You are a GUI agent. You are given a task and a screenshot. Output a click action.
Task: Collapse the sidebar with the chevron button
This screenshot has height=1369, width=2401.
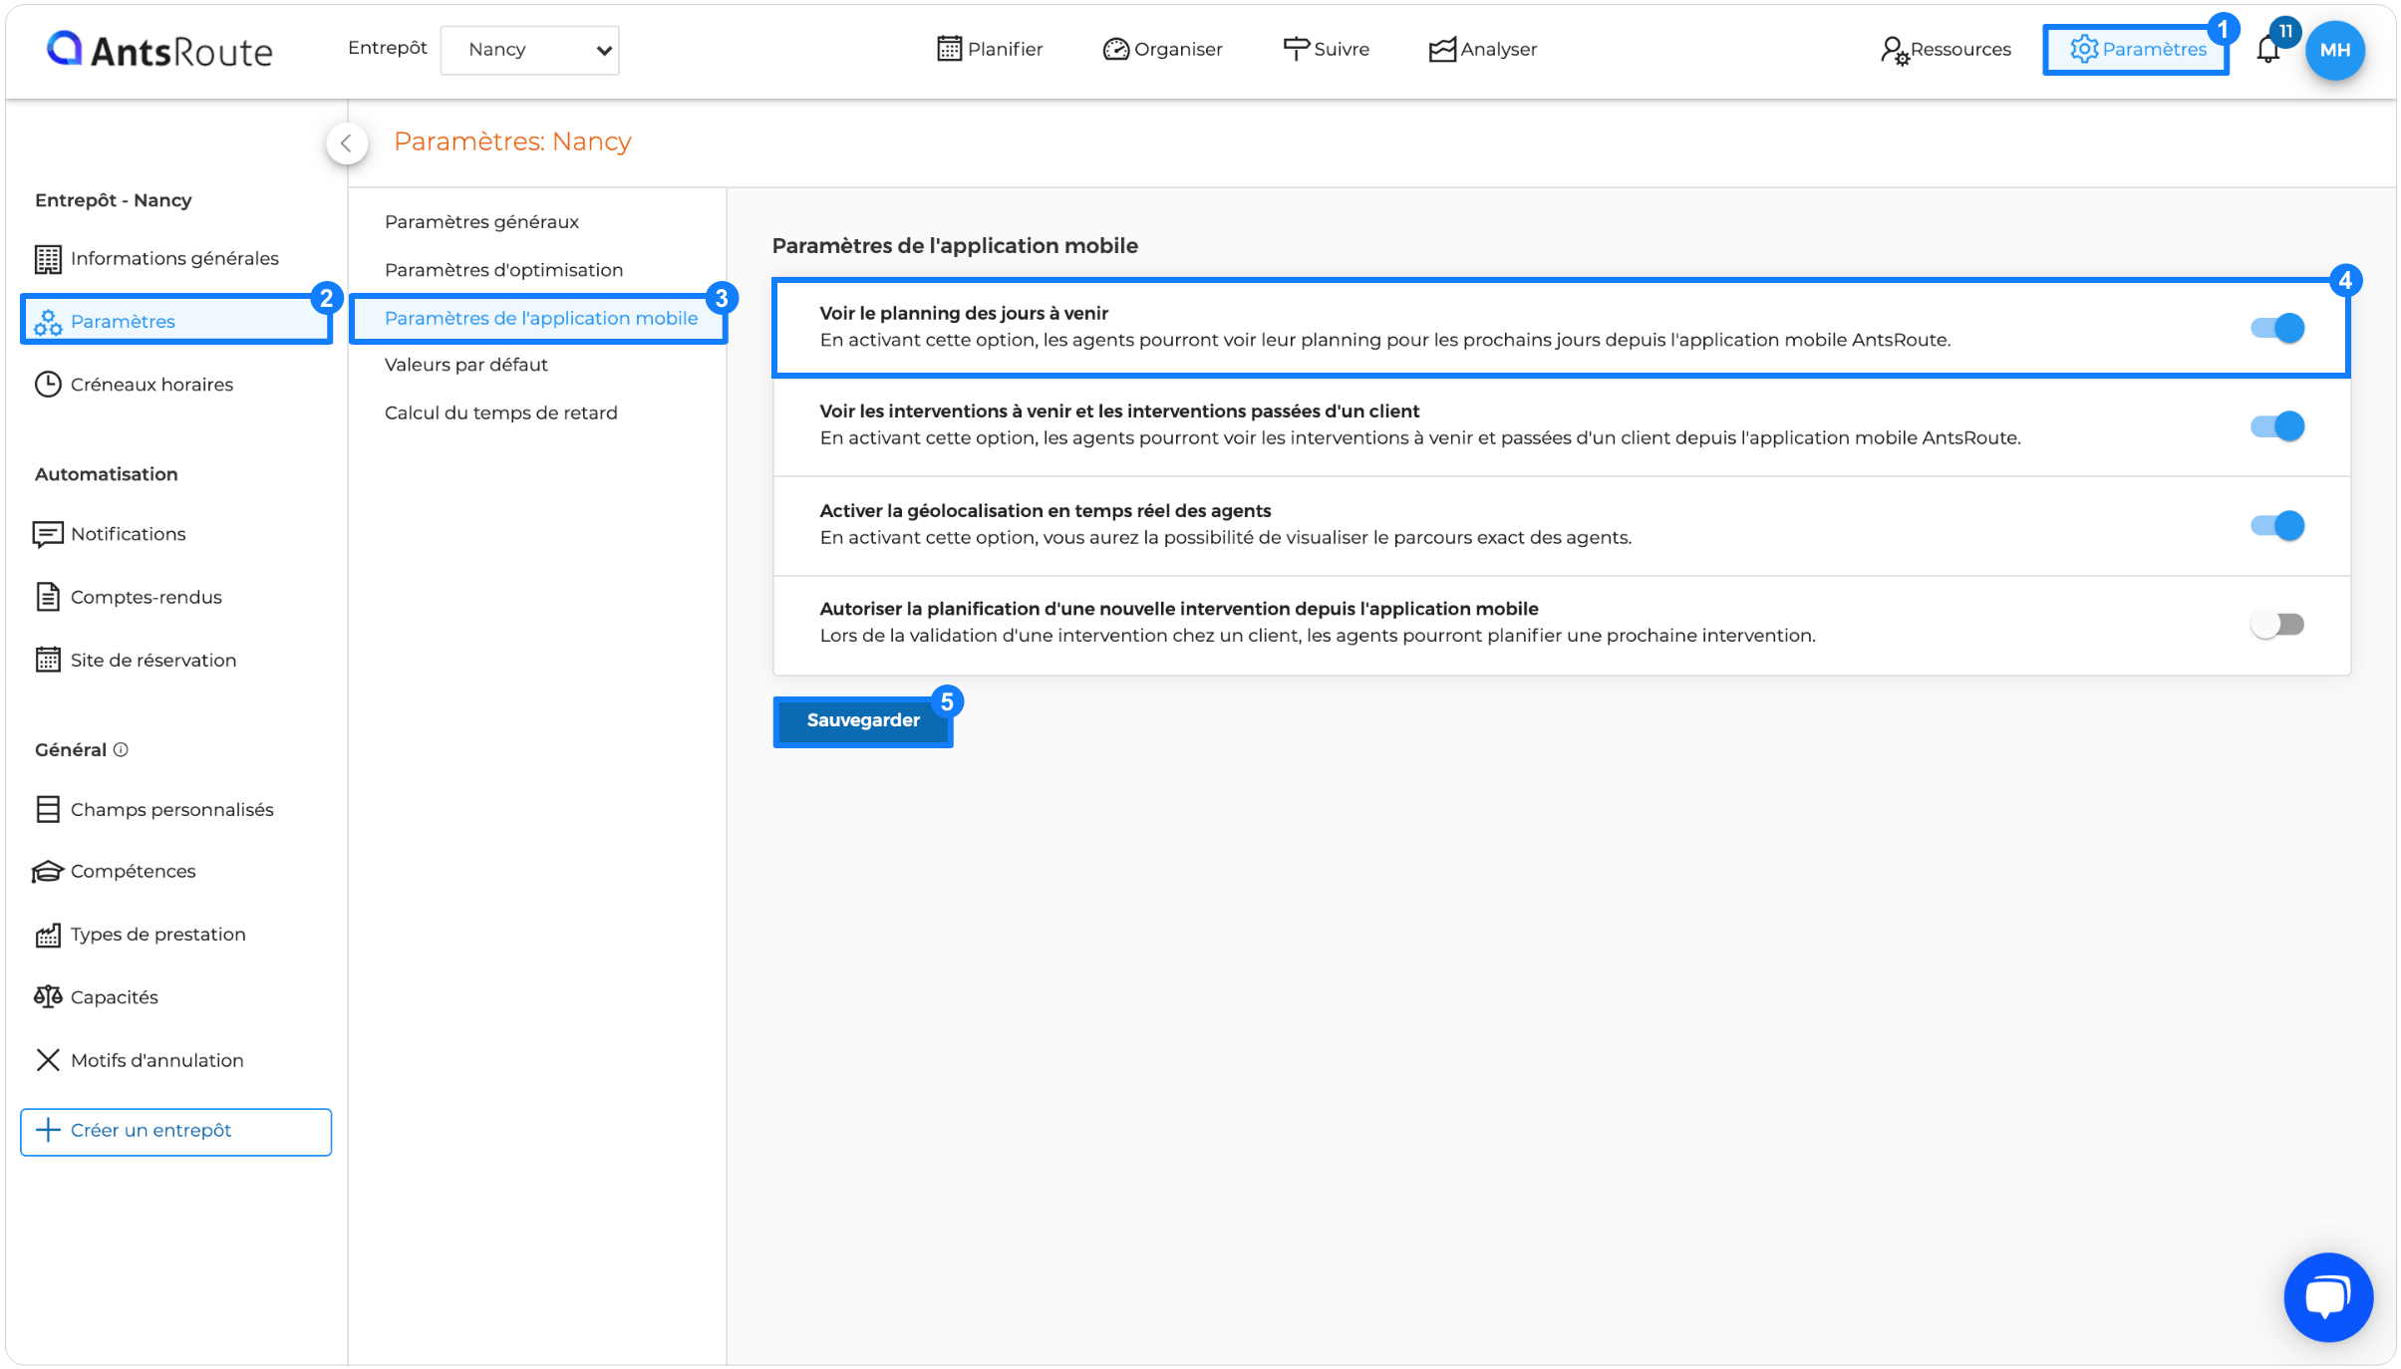(346, 142)
